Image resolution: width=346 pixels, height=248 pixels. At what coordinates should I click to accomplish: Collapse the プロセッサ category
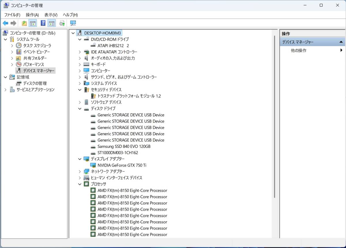80,184
